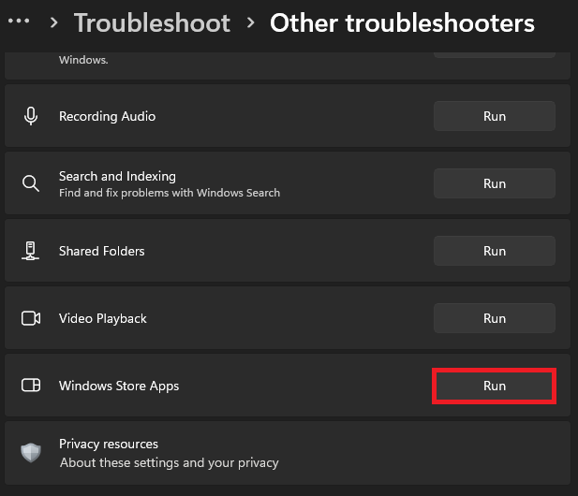Open the breadcrumb ellipsis menu
578x496 pixels.
click(18, 22)
